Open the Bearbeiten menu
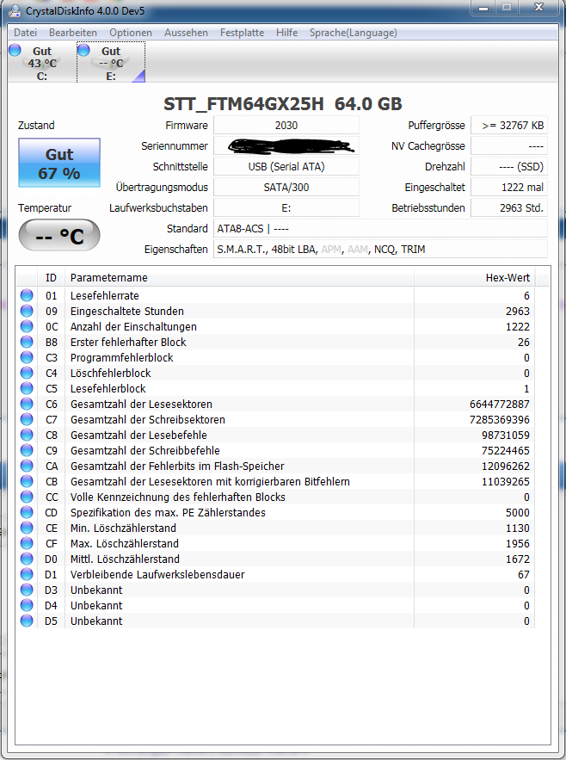Image resolution: width=566 pixels, height=760 pixels. [x=73, y=33]
